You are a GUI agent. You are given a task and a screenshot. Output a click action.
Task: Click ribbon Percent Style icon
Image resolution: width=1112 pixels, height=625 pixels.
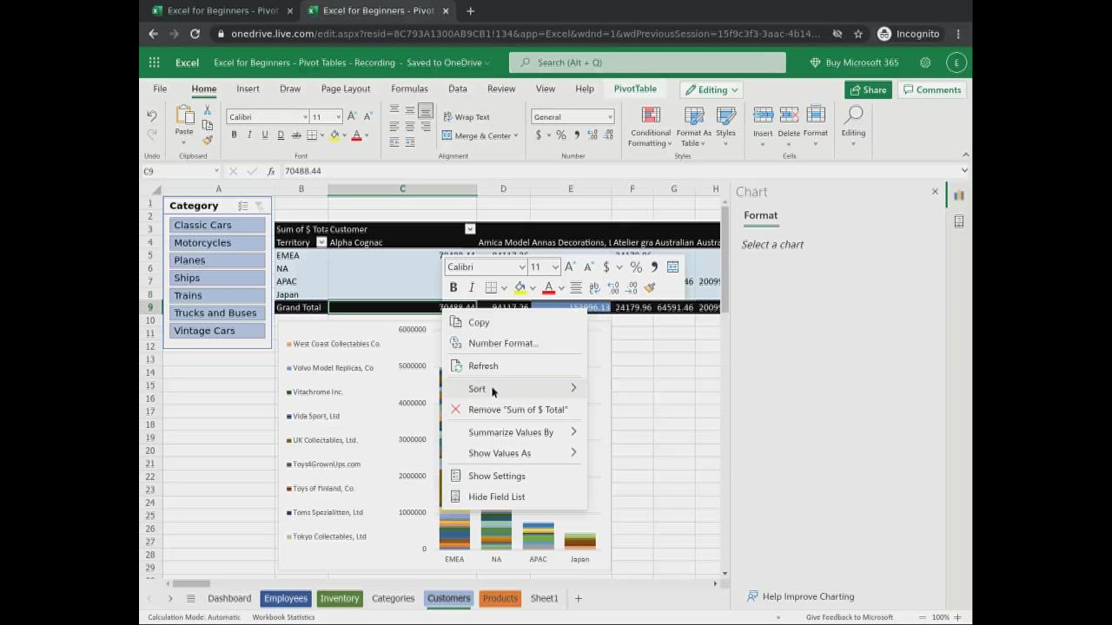tap(561, 135)
